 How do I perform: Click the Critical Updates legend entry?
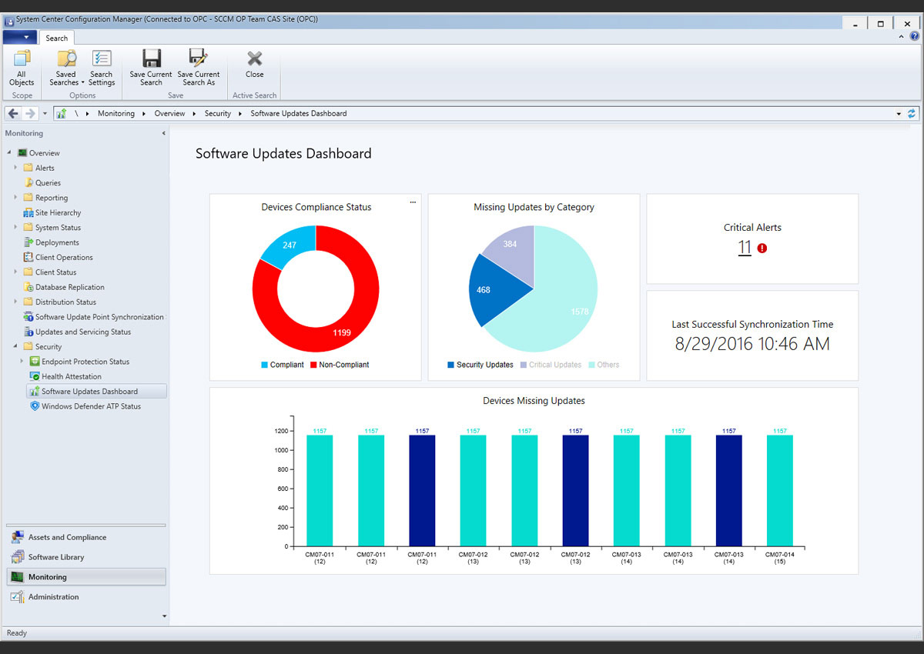coord(551,365)
